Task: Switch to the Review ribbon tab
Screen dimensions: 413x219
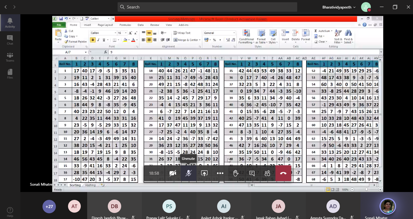Action: pos(155,25)
